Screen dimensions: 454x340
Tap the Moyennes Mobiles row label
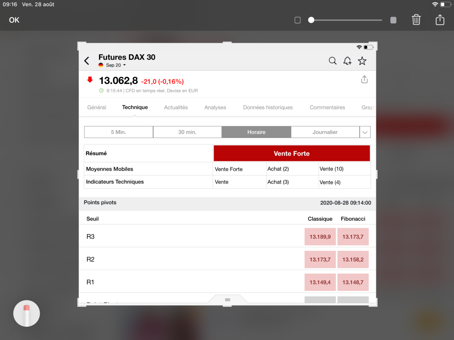(110, 169)
